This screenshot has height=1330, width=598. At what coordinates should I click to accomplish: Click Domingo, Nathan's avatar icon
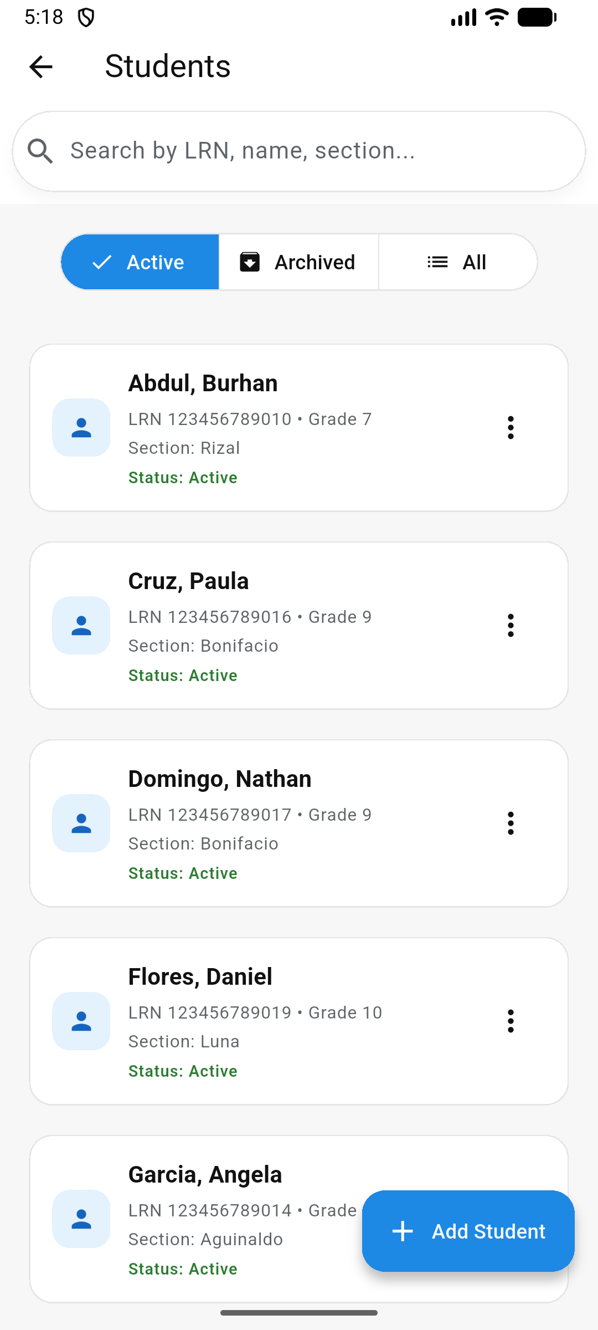coord(81,823)
